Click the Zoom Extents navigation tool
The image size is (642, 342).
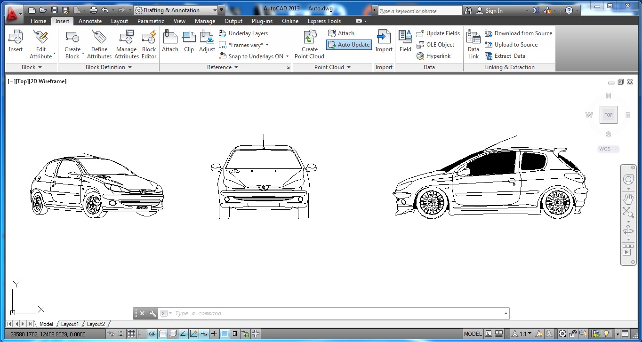point(628,213)
